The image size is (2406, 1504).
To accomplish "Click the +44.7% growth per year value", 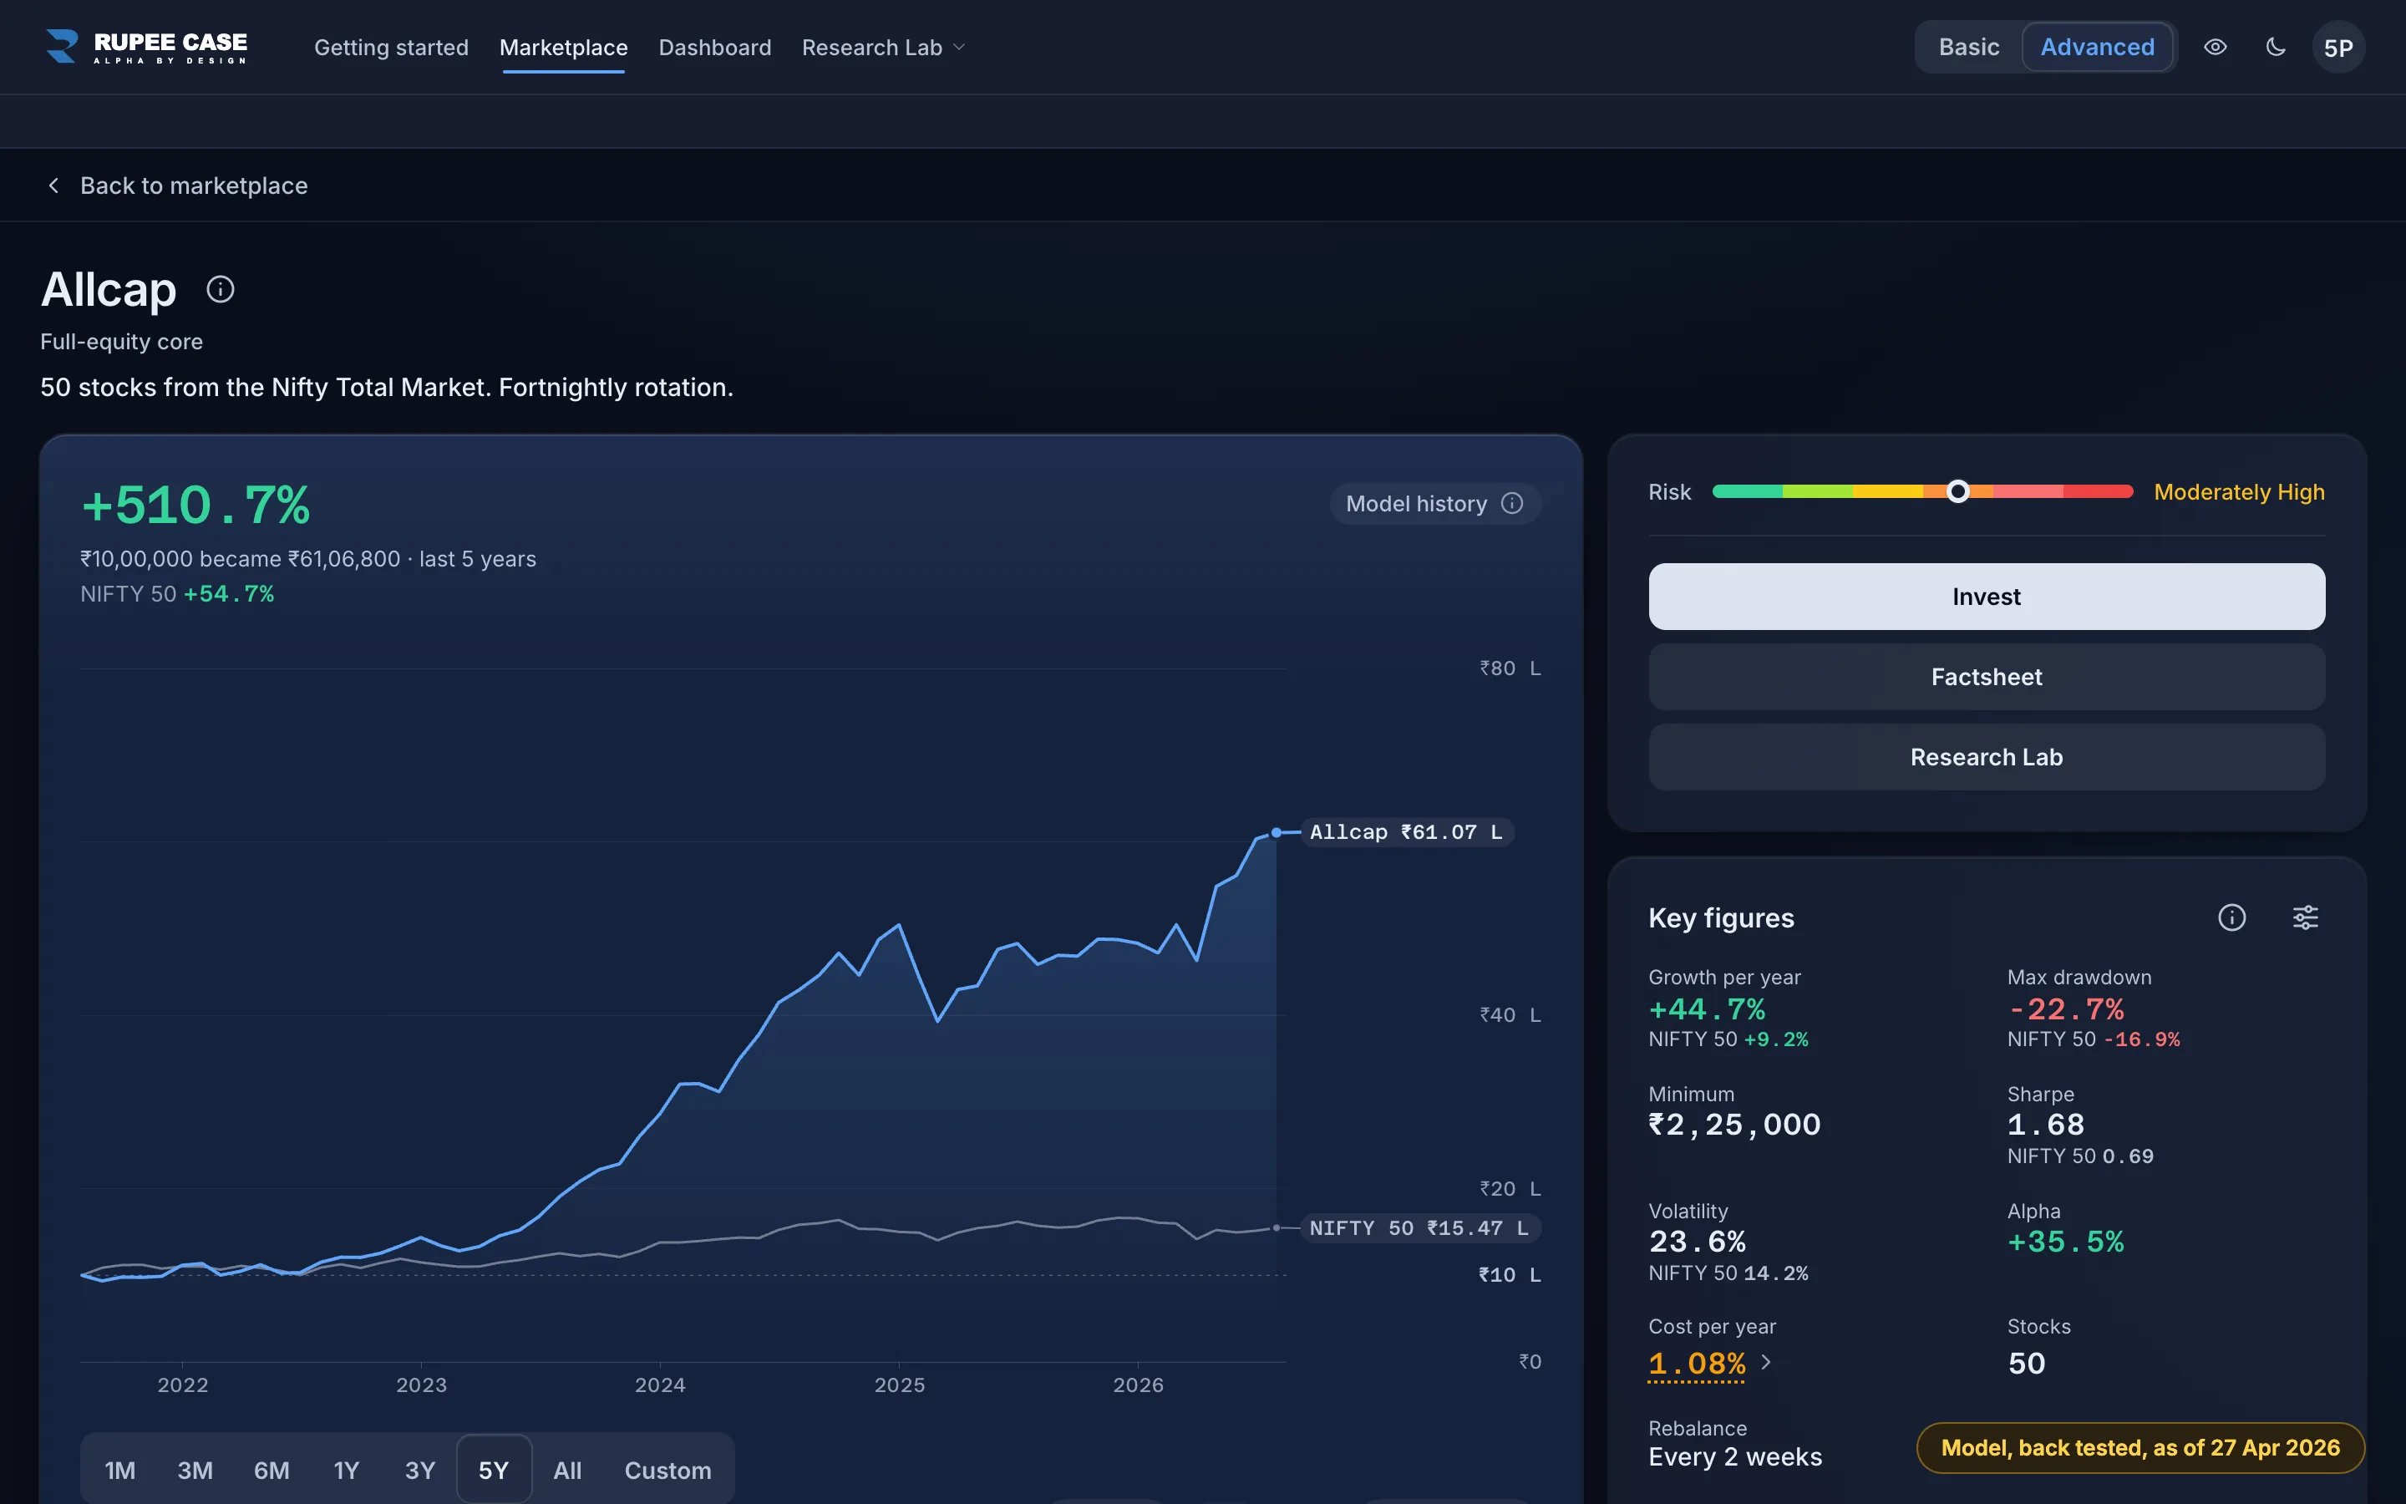I will 1706,1009.
